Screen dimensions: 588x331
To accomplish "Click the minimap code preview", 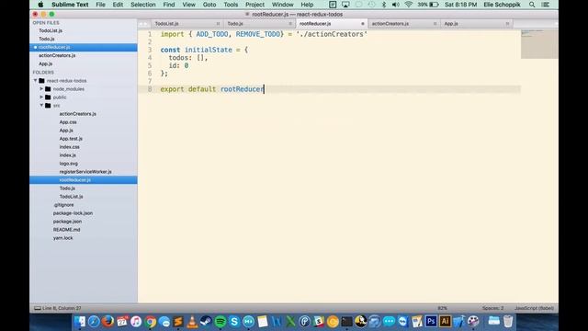I will 539,44.
